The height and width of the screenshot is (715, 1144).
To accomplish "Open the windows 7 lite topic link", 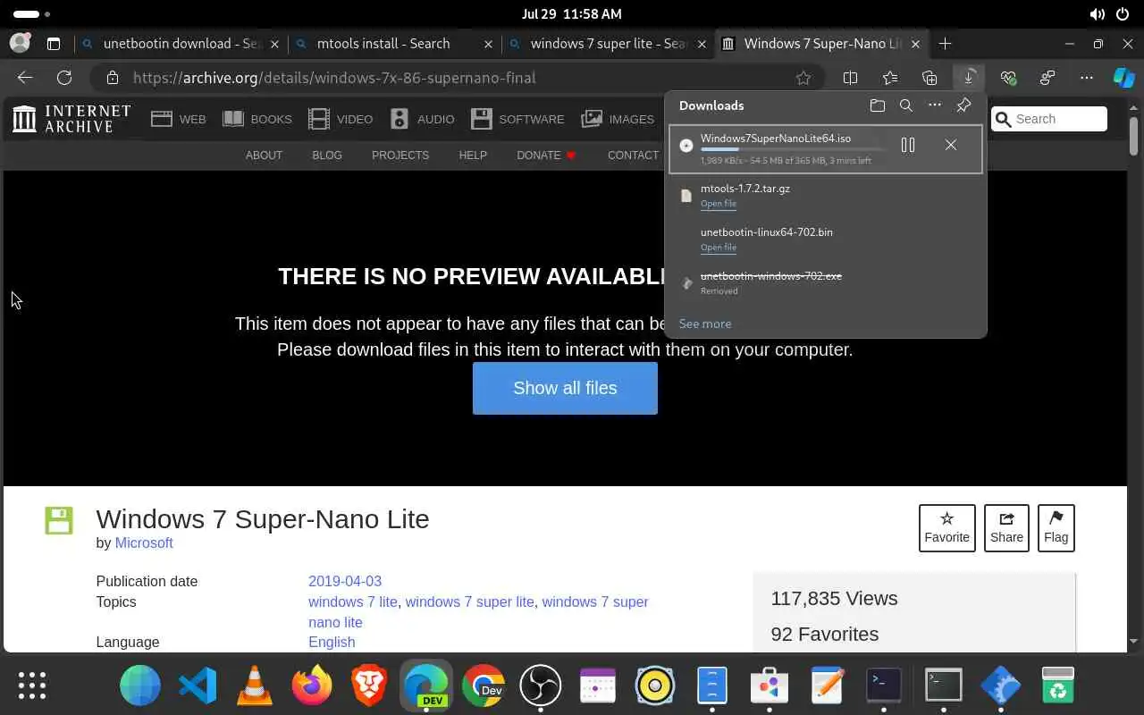I will (x=353, y=601).
